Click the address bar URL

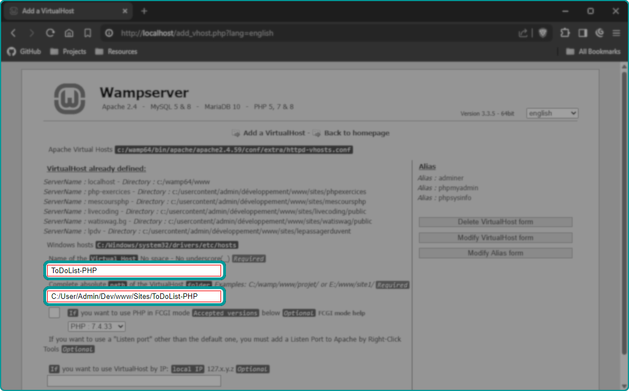[x=197, y=33]
